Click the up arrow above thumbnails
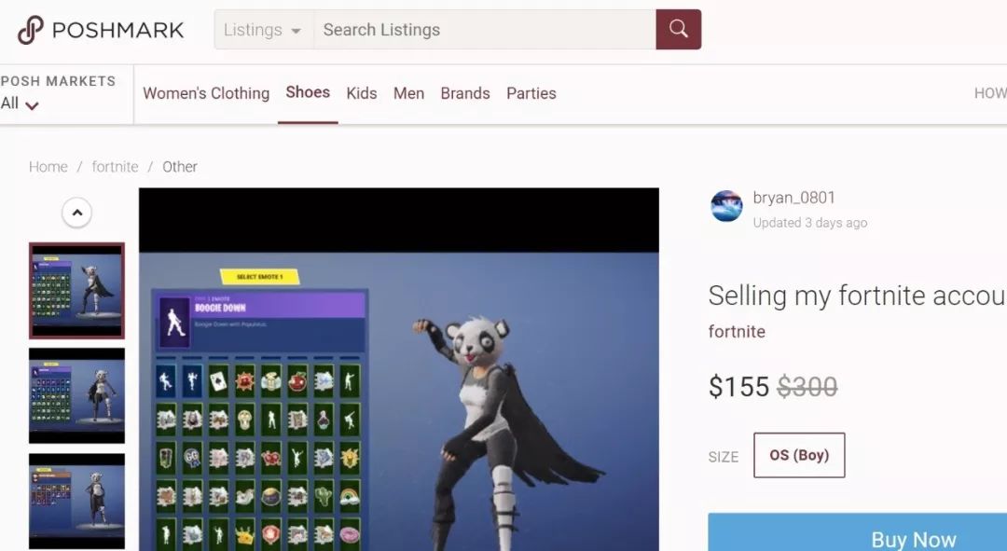Viewport: 1007px width, 551px height. tap(77, 213)
